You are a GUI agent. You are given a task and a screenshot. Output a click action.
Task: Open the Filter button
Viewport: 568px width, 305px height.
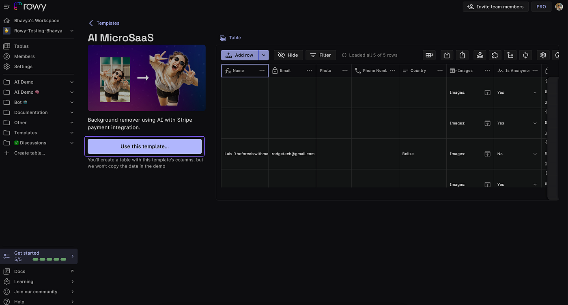coord(321,55)
